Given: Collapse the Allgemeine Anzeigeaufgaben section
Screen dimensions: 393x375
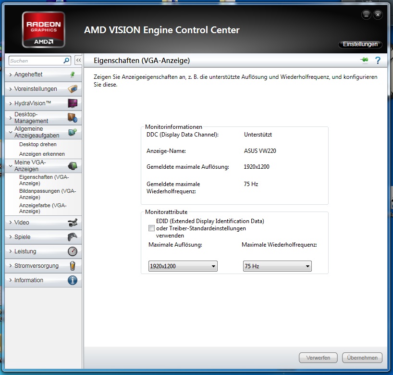Looking at the screenshot, I should (x=43, y=132).
